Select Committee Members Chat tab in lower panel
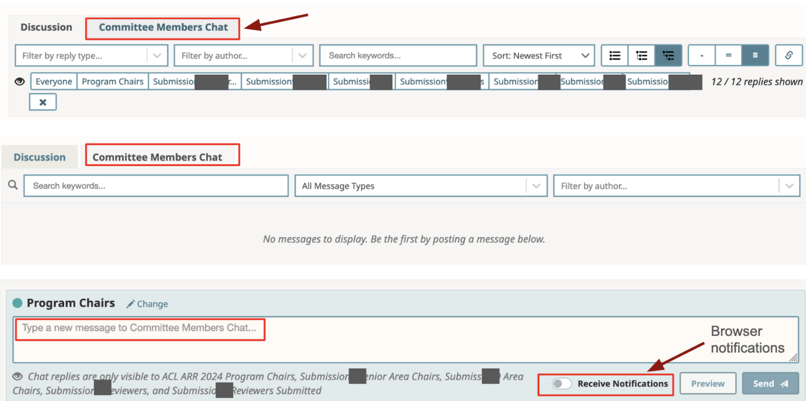 point(157,157)
